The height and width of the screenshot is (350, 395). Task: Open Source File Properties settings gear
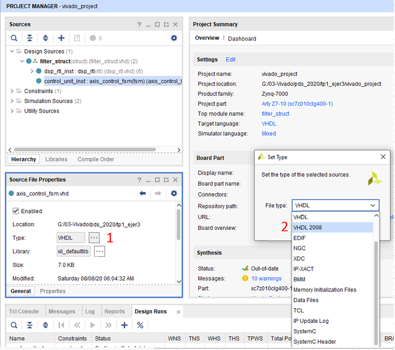click(x=174, y=193)
